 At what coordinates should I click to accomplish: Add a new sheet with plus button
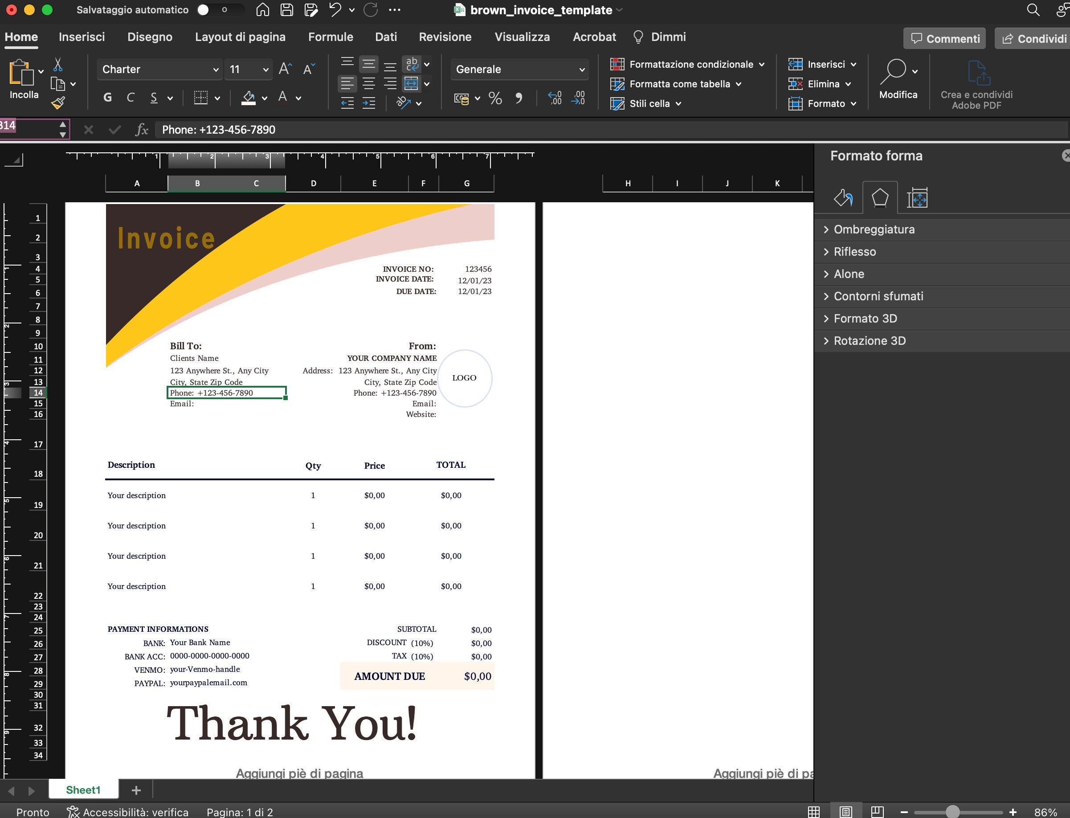click(136, 790)
